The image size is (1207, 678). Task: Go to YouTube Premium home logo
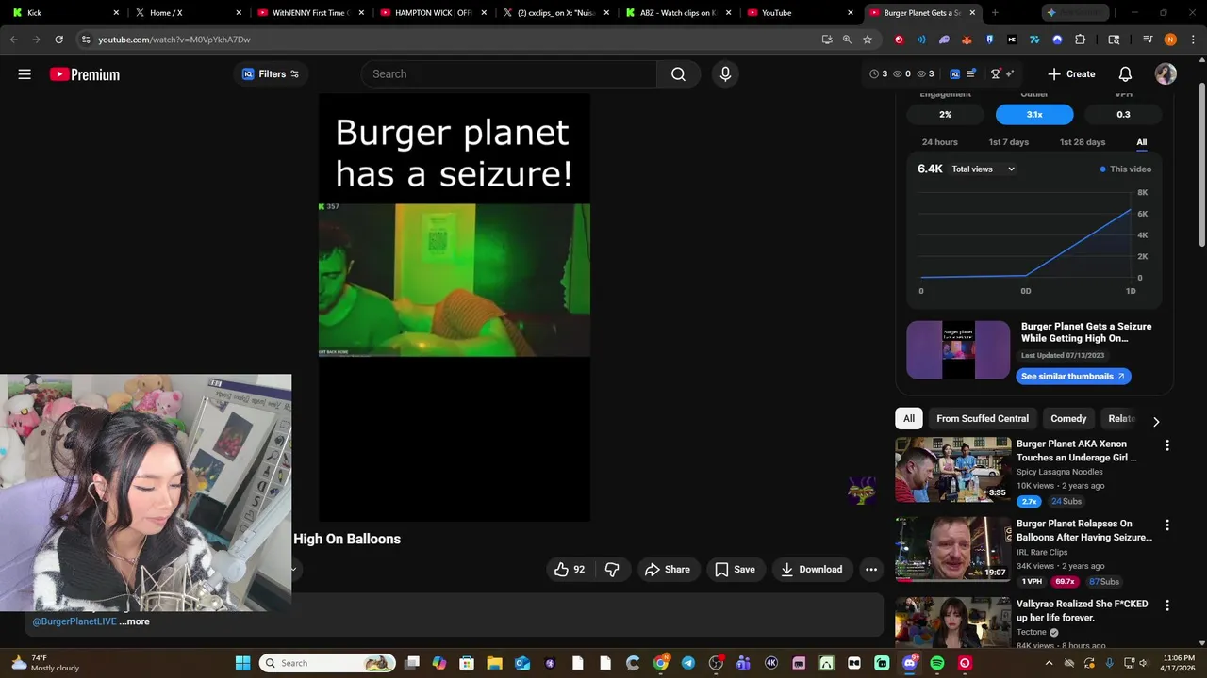click(x=85, y=74)
